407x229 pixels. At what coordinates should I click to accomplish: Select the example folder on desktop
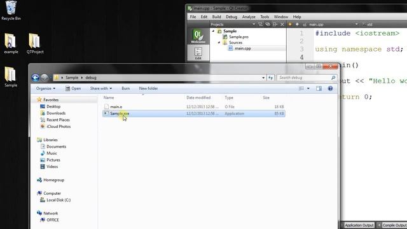11,43
